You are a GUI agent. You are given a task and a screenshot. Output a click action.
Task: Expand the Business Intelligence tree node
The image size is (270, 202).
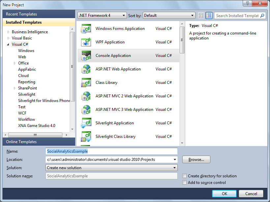pyautogui.click(x=8, y=32)
